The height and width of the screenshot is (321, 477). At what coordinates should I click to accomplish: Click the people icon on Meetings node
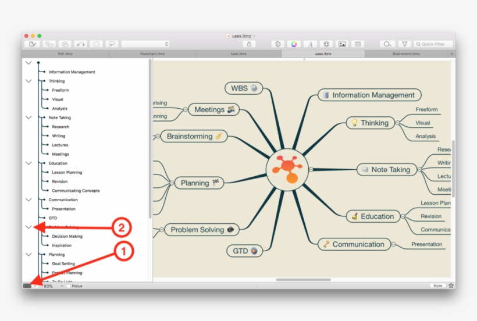click(231, 109)
